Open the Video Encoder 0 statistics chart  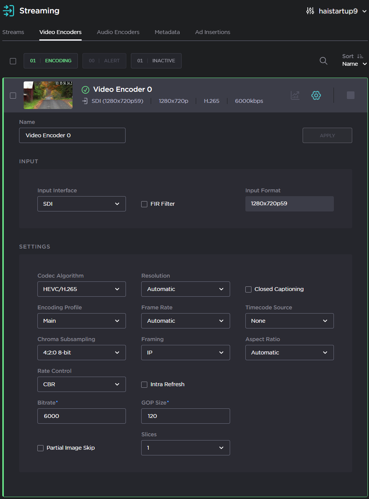click(295, 95)
